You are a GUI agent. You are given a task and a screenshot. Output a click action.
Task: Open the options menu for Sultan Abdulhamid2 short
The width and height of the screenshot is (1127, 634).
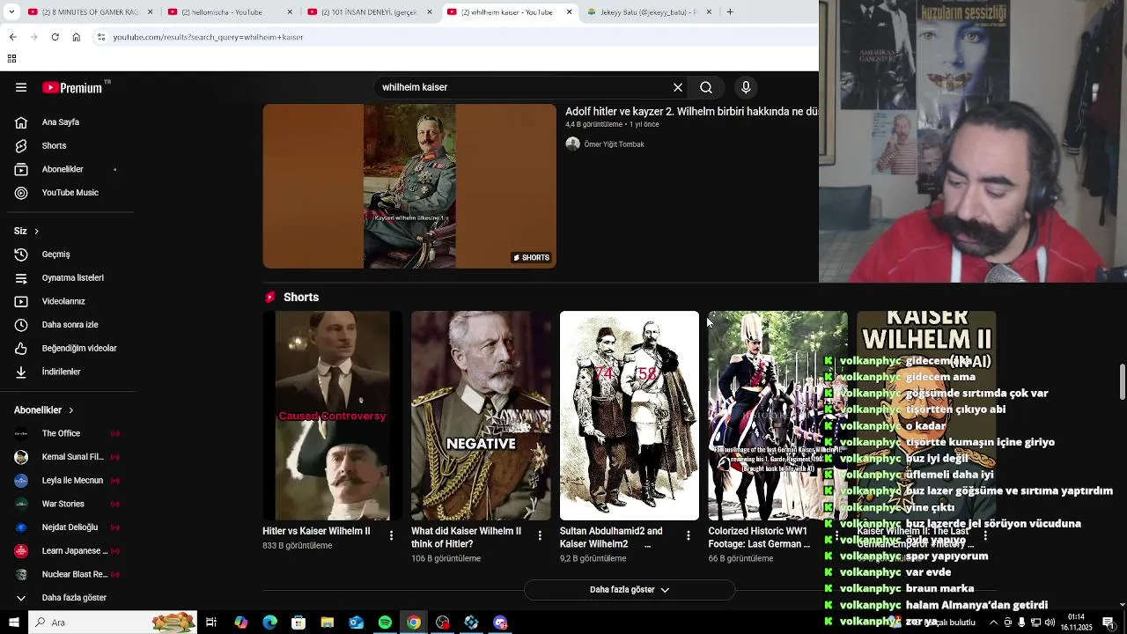pos(689,535)
